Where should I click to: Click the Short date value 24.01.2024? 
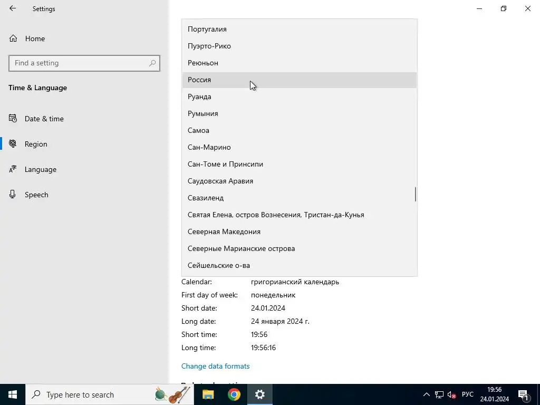pos(268,308)
